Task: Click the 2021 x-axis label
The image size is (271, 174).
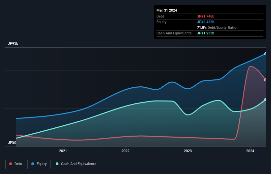Action: click(63, 151)
